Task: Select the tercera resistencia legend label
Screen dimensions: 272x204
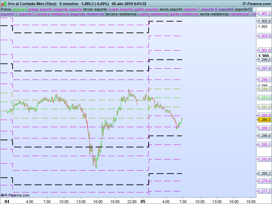Action: click(121, 14)
